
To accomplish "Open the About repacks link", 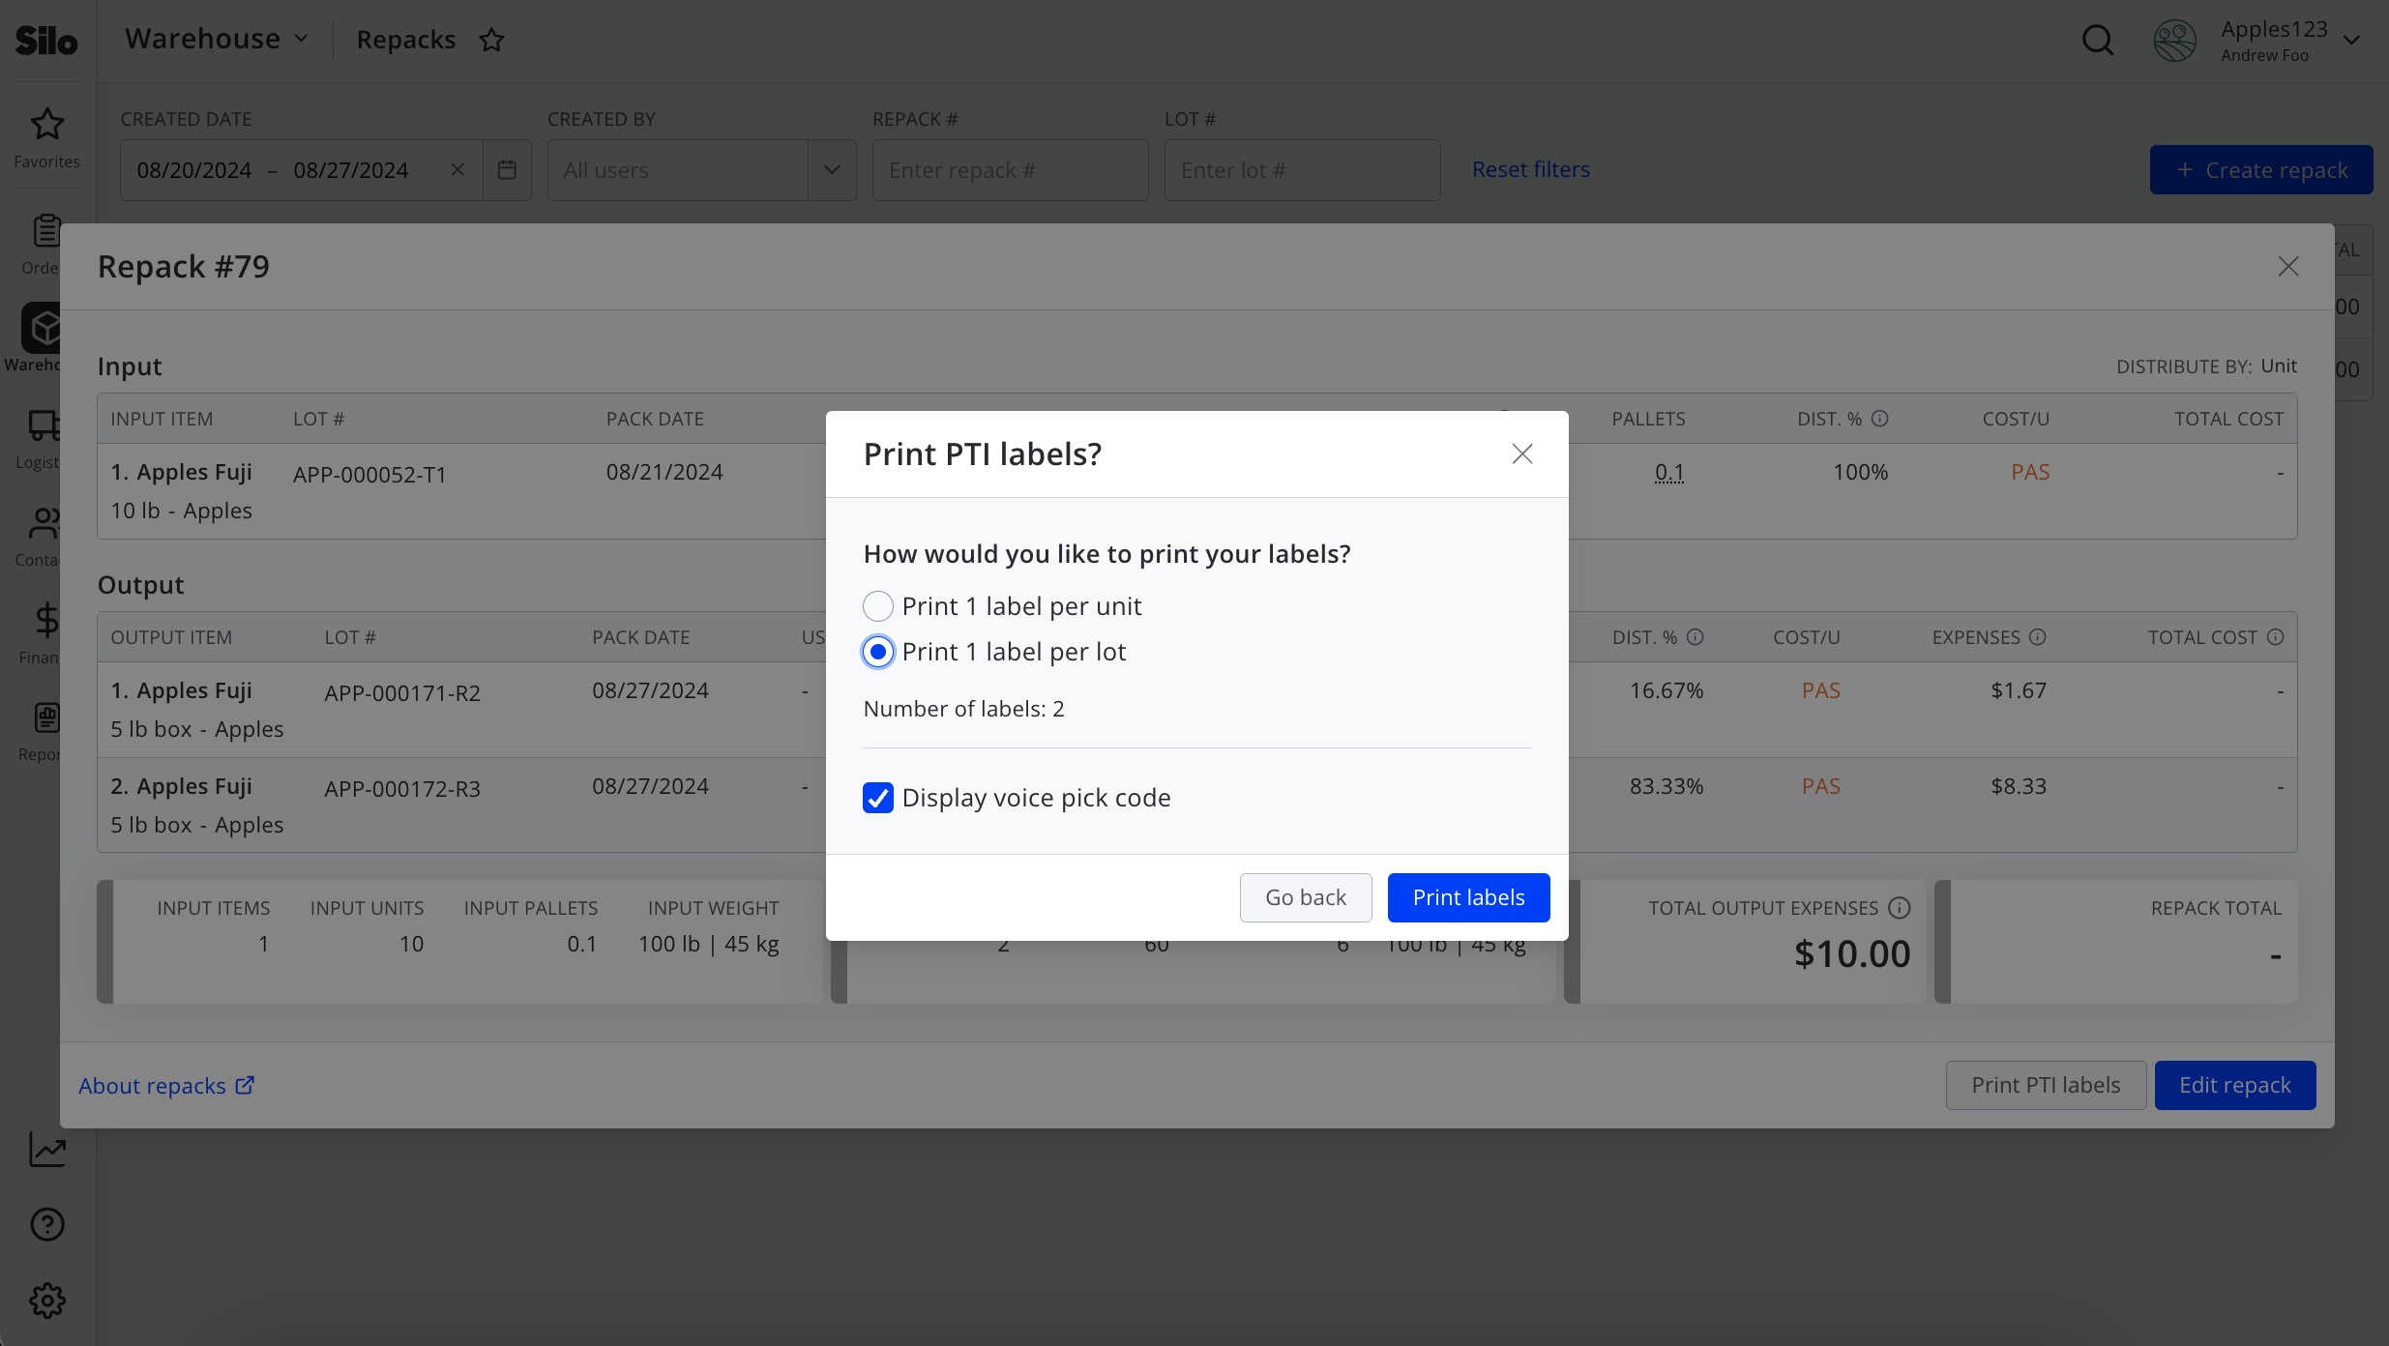I will (166, 1086).
